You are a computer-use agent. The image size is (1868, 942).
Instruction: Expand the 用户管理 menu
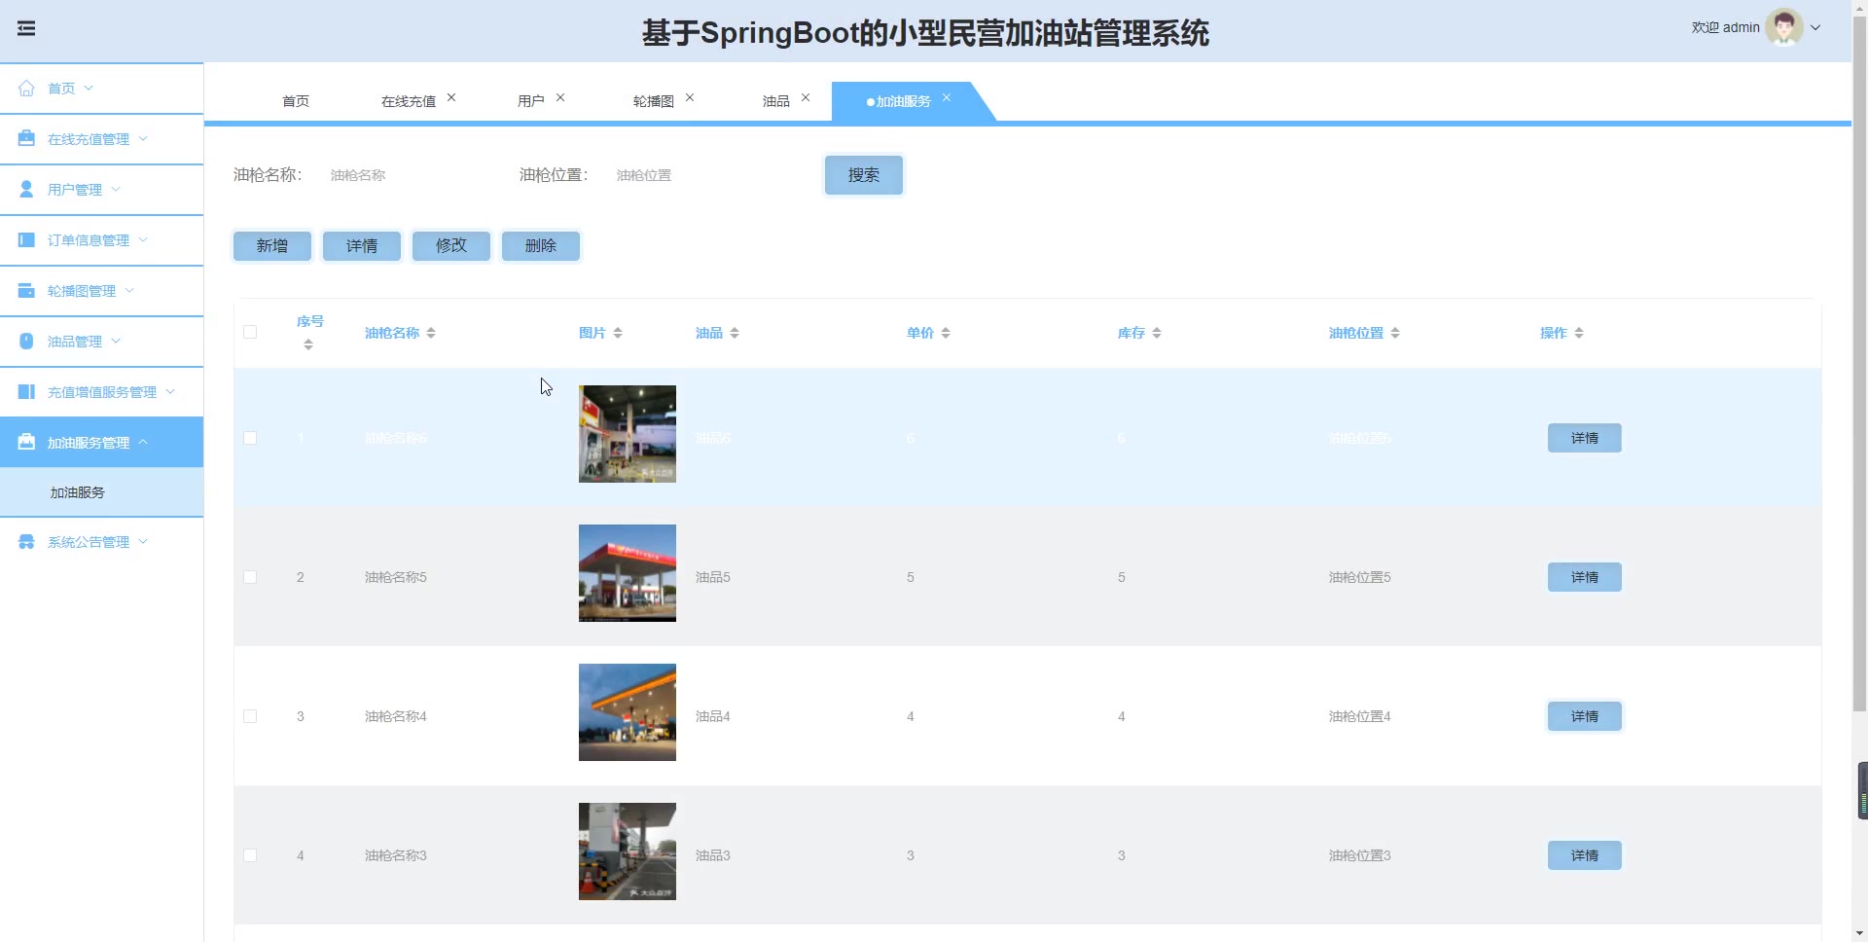(x=116, y=189)
